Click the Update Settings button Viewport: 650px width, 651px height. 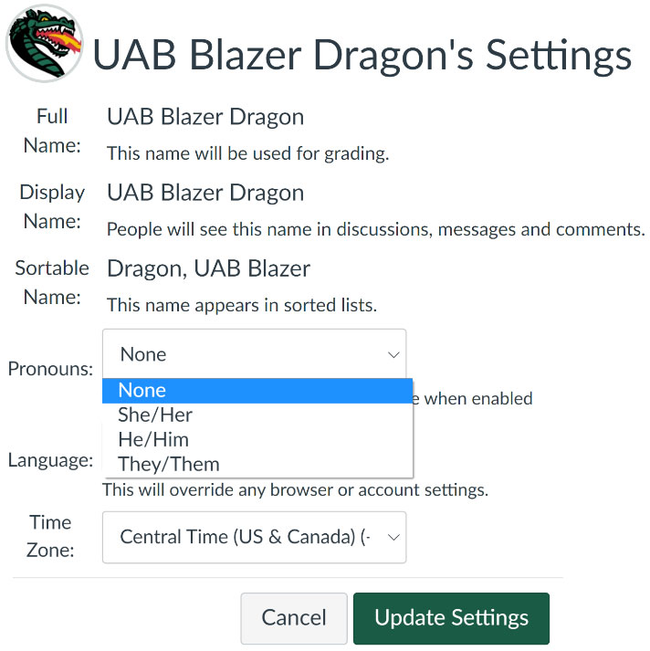451,618
